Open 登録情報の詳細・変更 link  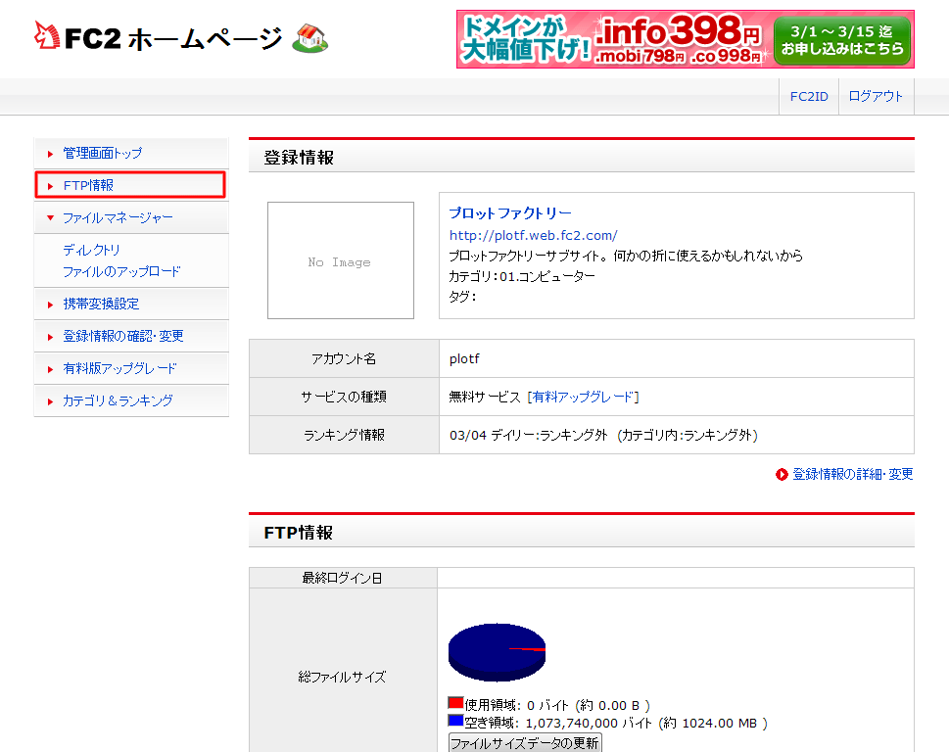click(853, 474)
